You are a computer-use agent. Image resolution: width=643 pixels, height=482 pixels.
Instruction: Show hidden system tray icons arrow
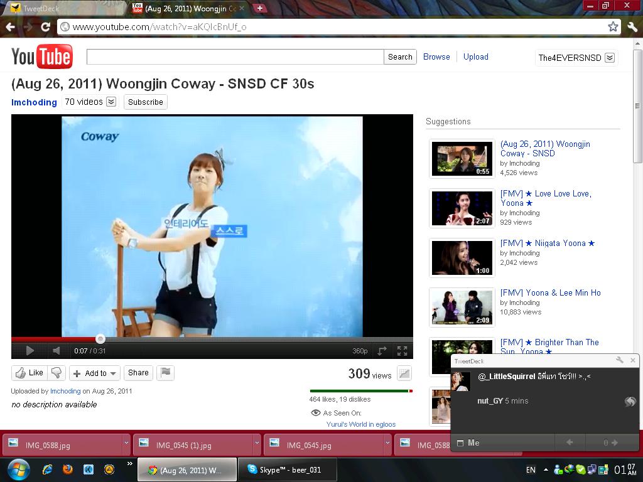coord(546,470)
